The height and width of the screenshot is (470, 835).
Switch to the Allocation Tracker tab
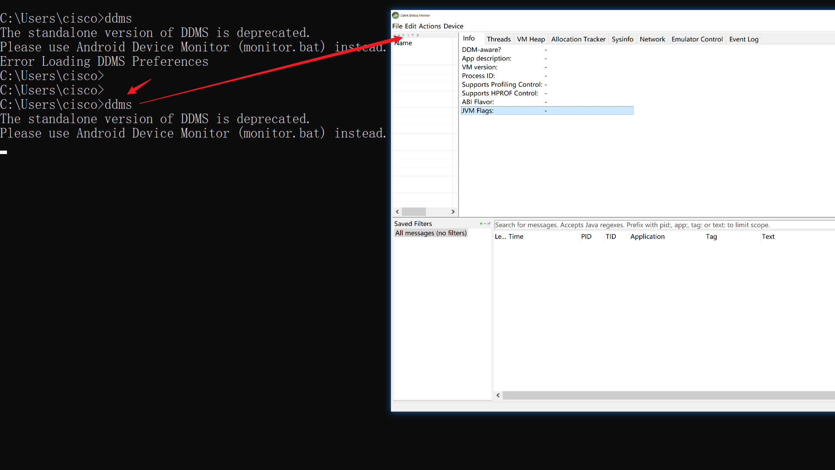click(578, 39)
